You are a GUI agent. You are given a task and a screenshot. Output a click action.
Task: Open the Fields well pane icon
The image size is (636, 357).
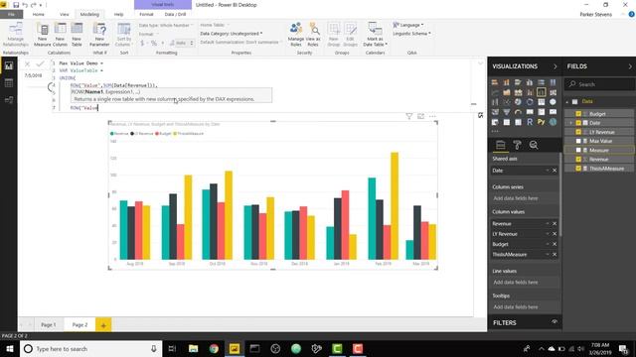pyautogui.click(x=501, y=145)
